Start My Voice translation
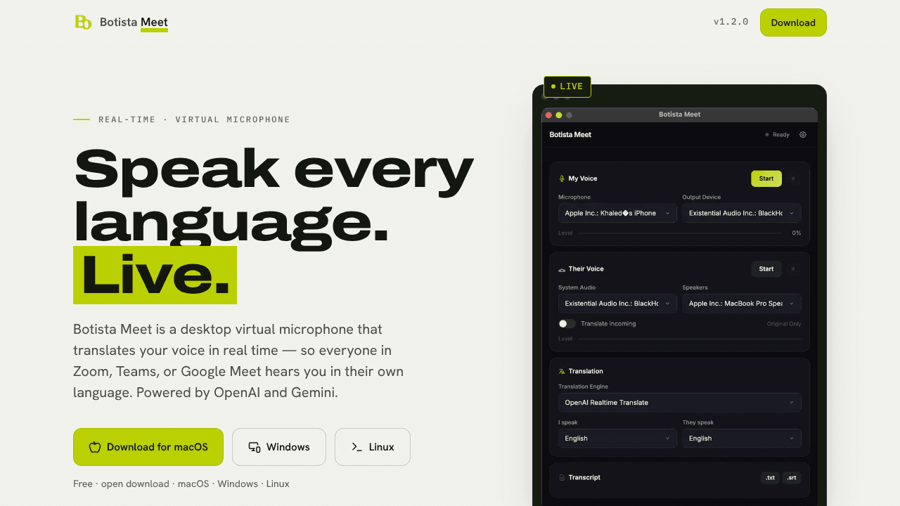This screenshot has height=506, width=900. pos(766,179)
